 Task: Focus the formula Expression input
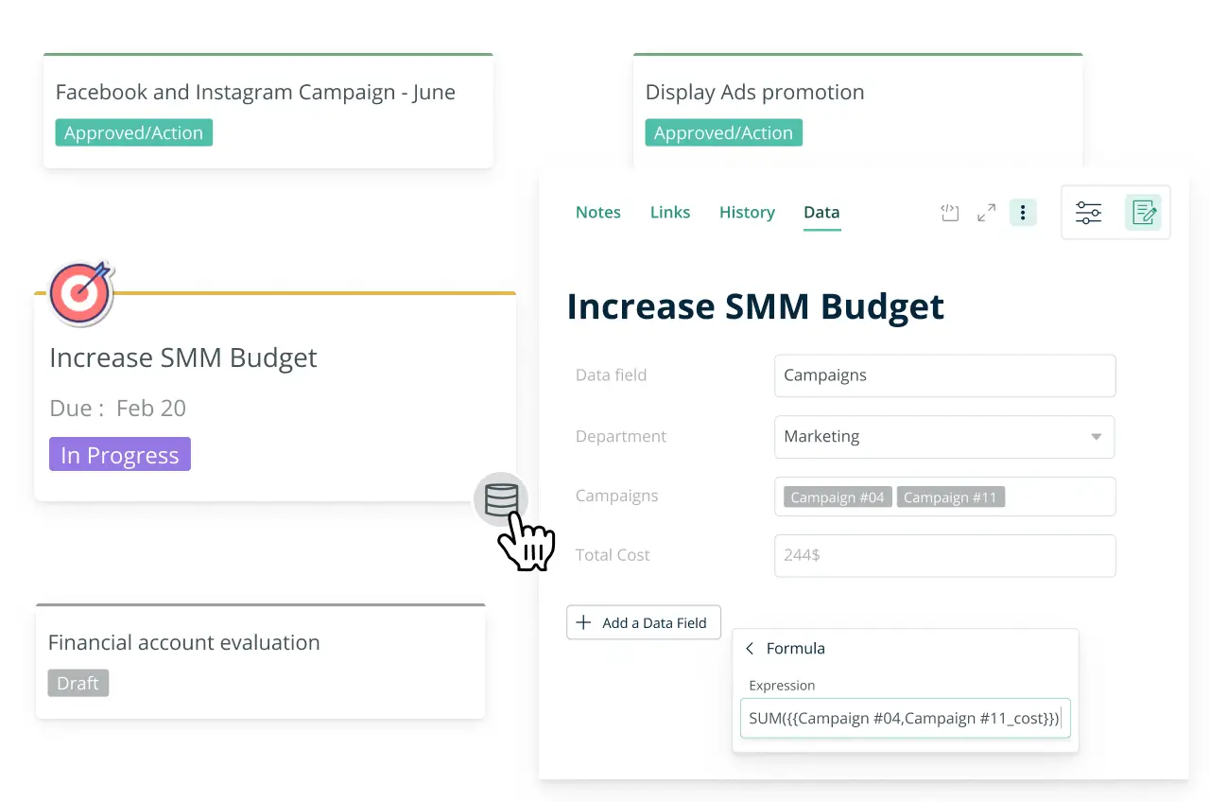pos(904,719)
